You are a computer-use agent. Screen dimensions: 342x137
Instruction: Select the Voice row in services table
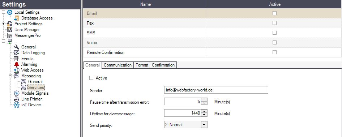(212, 43)
